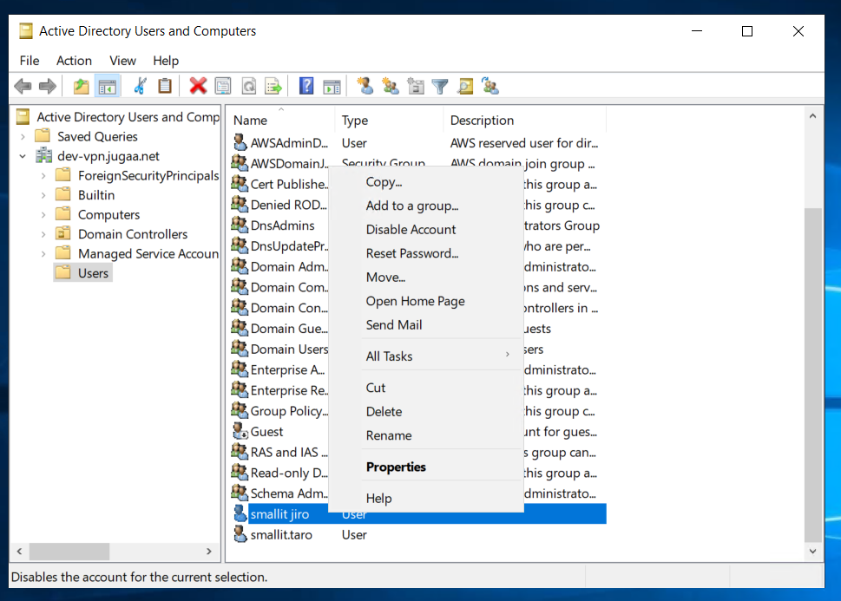Click the Export list toolbar icon
The image size is (841, 601).
tap(273, 86)
